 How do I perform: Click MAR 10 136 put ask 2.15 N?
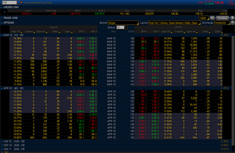pyautogui.click(x=155, y=65)
